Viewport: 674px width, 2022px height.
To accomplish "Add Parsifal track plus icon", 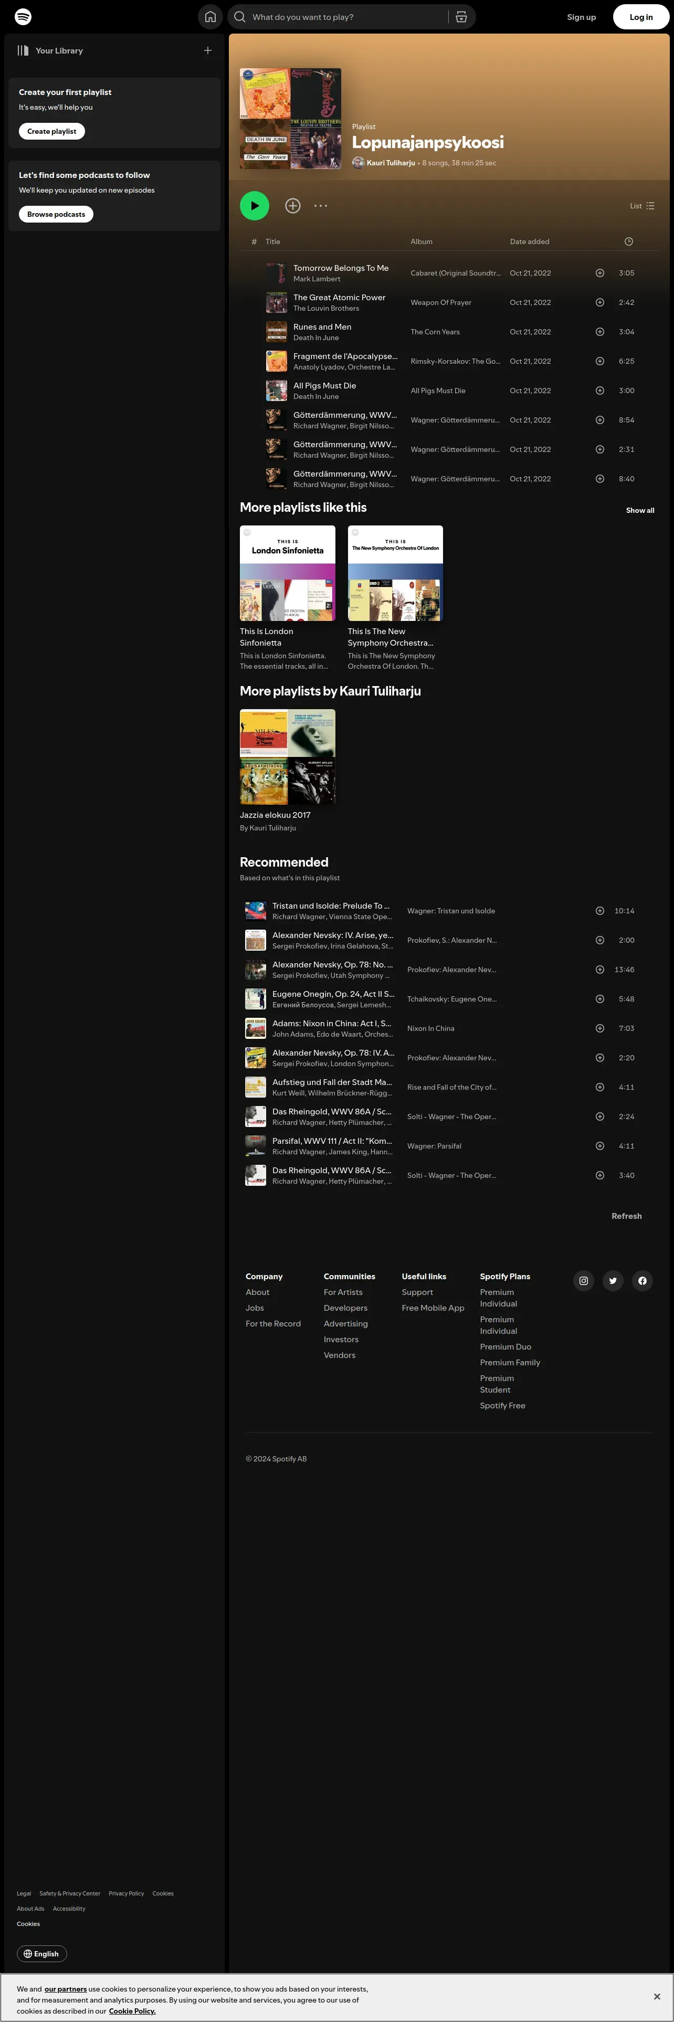I will [599, 1146].
